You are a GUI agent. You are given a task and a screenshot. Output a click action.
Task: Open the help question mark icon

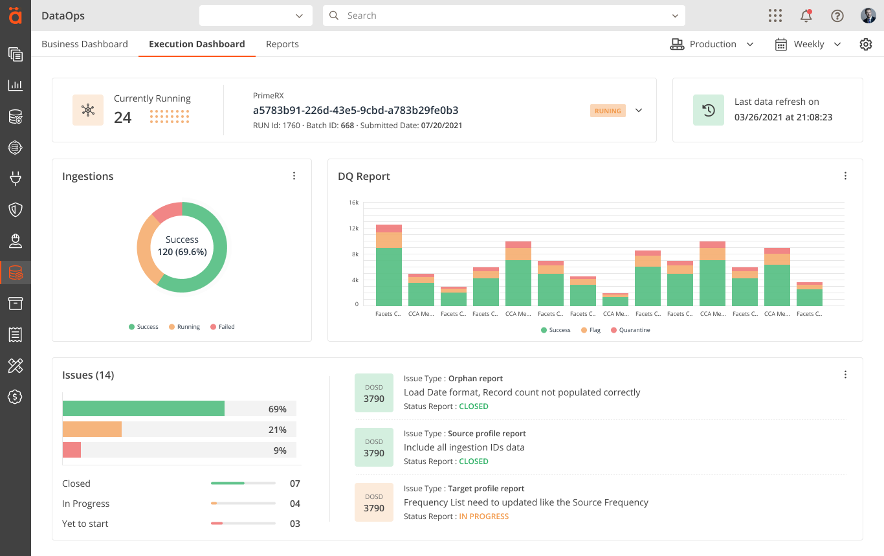coord(837,16)
